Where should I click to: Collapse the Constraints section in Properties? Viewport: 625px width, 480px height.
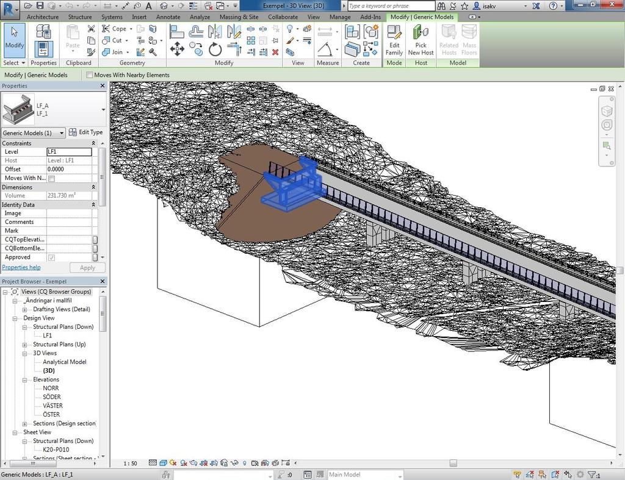point(93,143)
